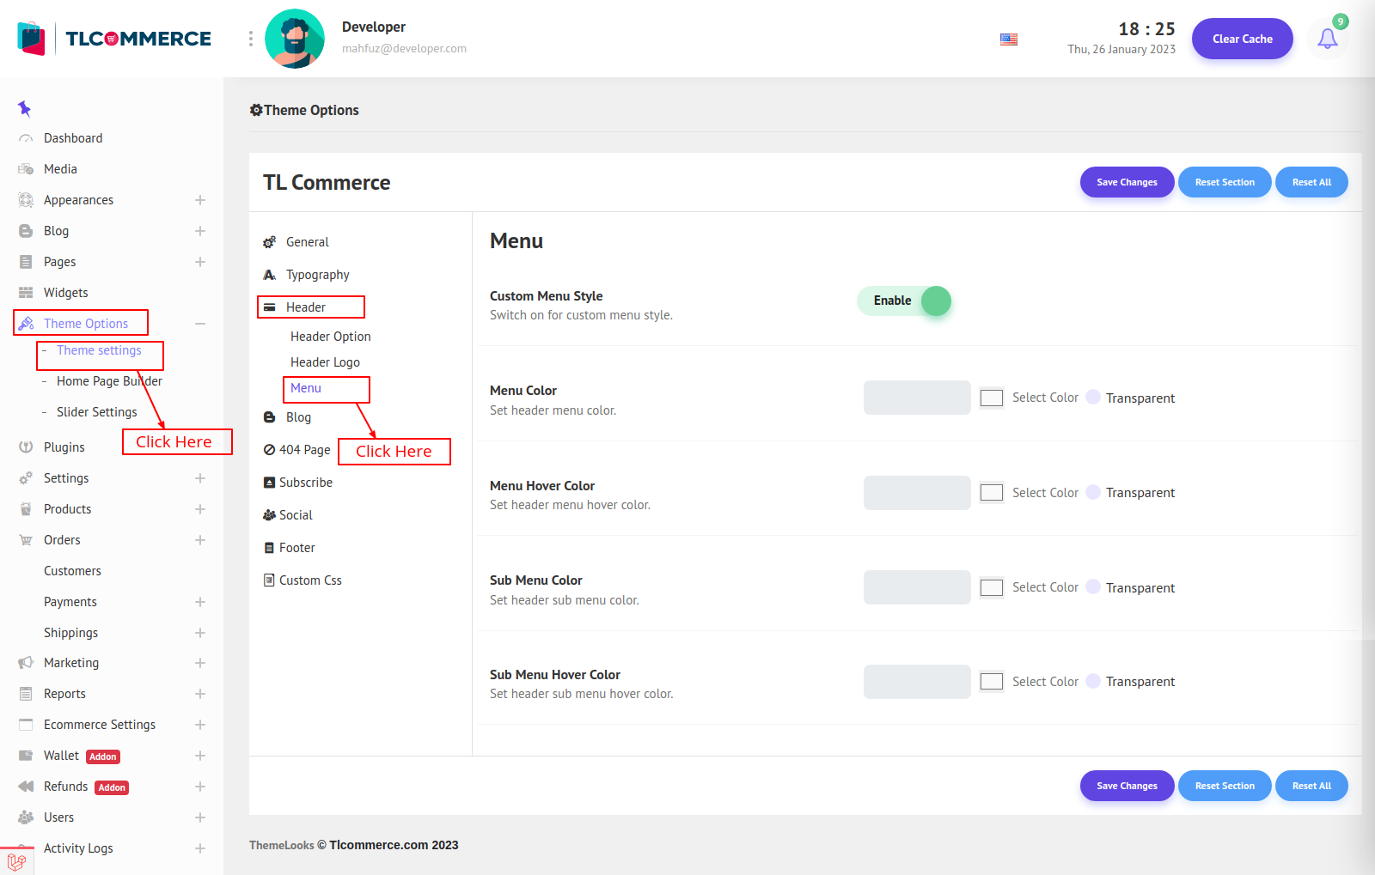This screenshot has height=875, width=1375.
Task: Expand the Appearances sidebar menu
Action: pyautogui.click(x=199, y=200)
